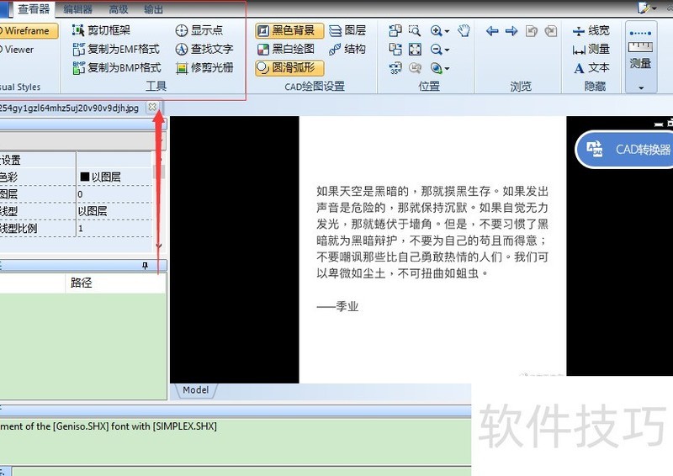Go to previous view with left arrow
Viewport: 673px width, 476px height.
click(x=492, y=31)
